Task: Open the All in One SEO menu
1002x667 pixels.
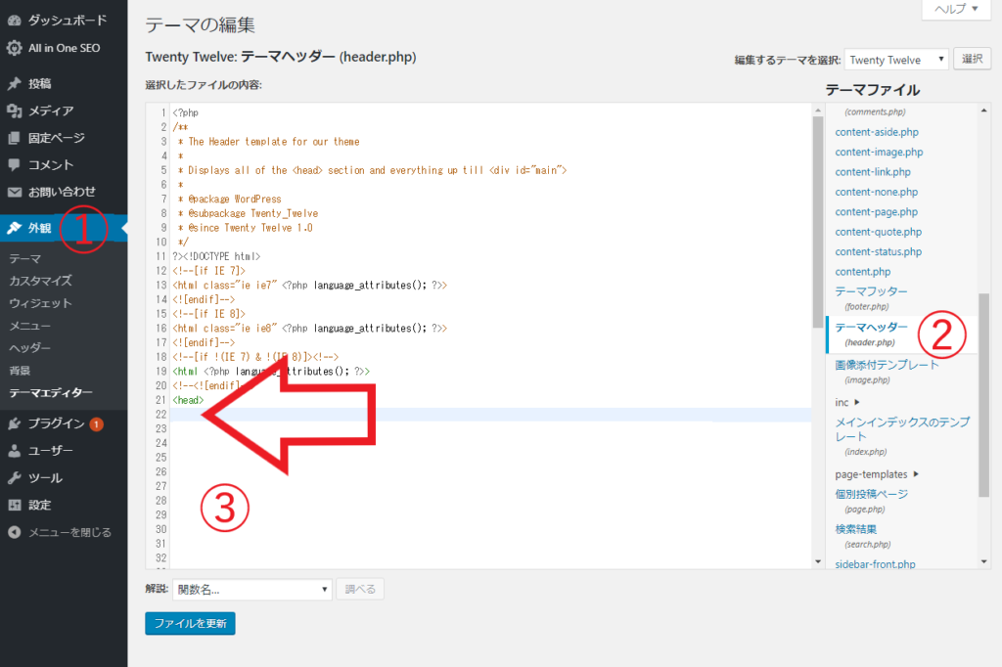Action: [64, 48]
